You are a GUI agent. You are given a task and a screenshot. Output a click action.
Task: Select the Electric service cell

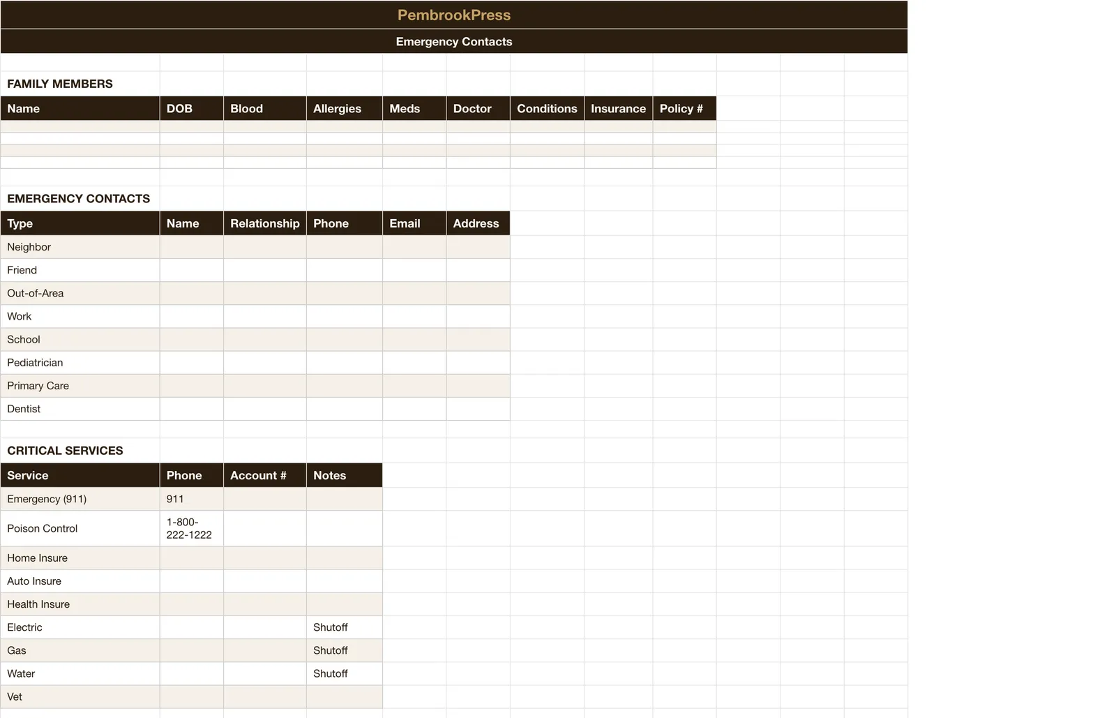coord(80,627)
